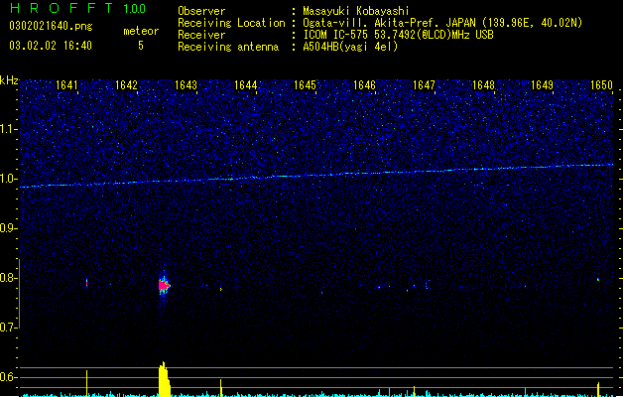The height and width of the screenshot is (397, 624).
Task: Click the 0.6 kHz frequency label
Action: coord(9,377)
